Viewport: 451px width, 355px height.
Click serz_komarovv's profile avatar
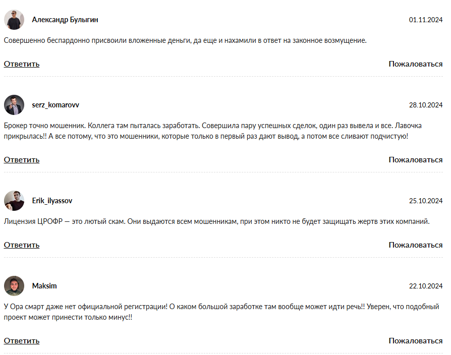pos(14,105)
